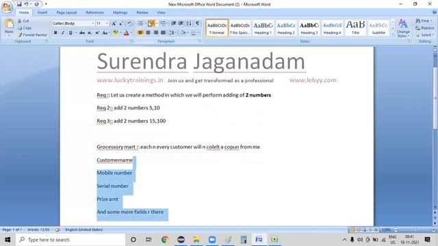Apply multilevel list

pos(163,23)
